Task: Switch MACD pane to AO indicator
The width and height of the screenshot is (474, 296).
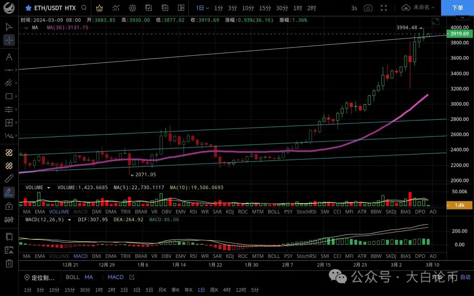Action: tap(433, 256)
